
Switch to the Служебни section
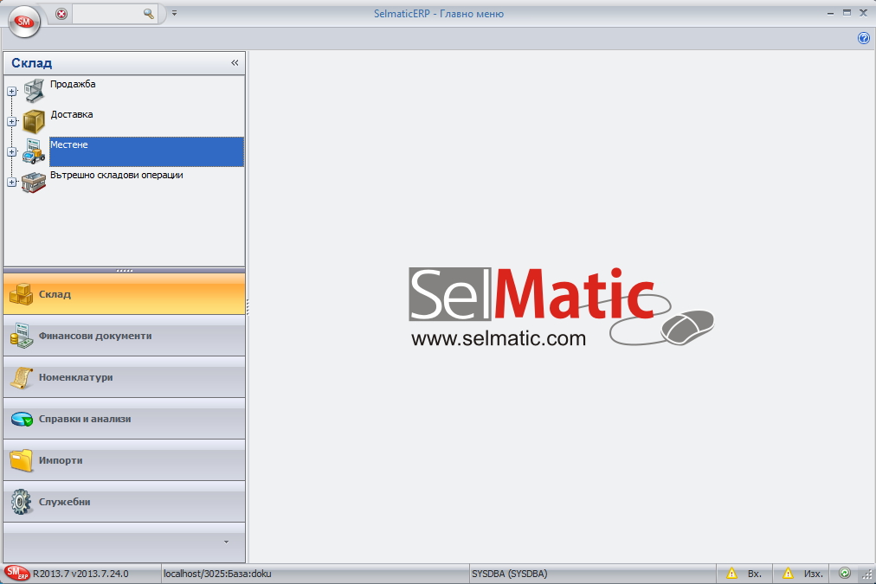point(124,501)
